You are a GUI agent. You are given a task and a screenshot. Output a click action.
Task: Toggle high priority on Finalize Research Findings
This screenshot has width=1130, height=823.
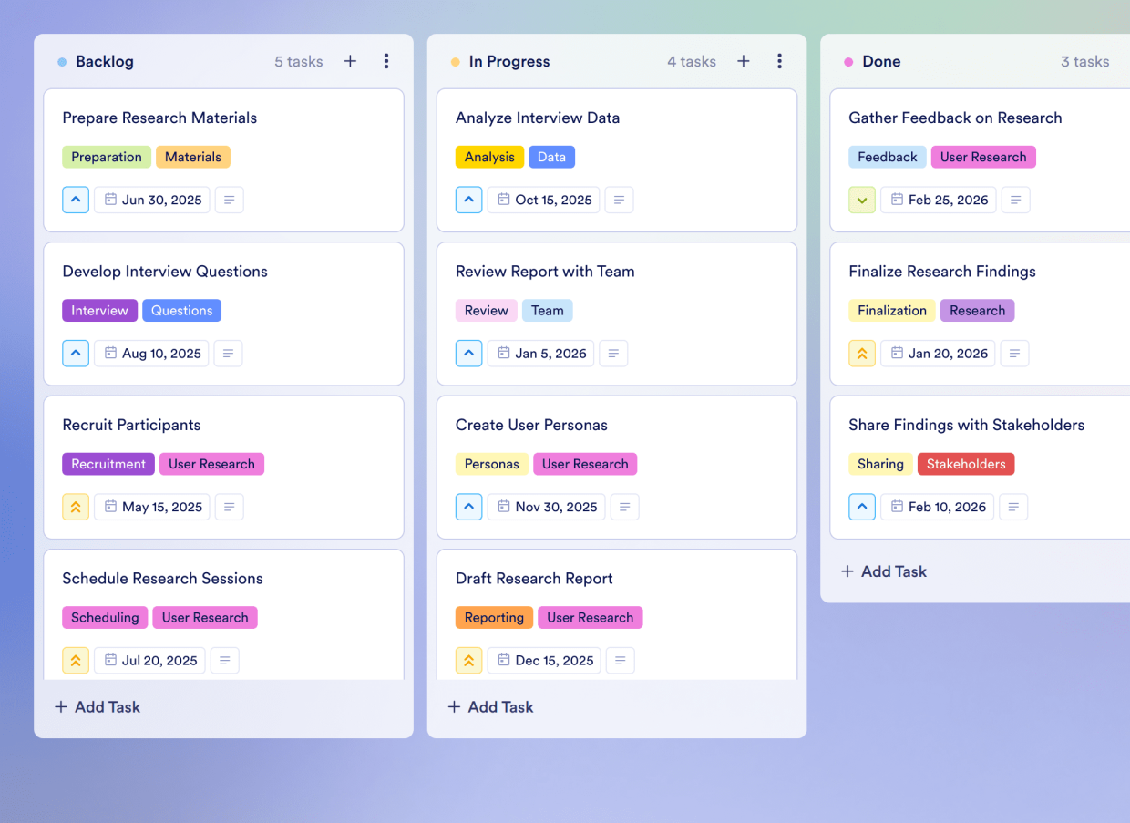(862, 353)
